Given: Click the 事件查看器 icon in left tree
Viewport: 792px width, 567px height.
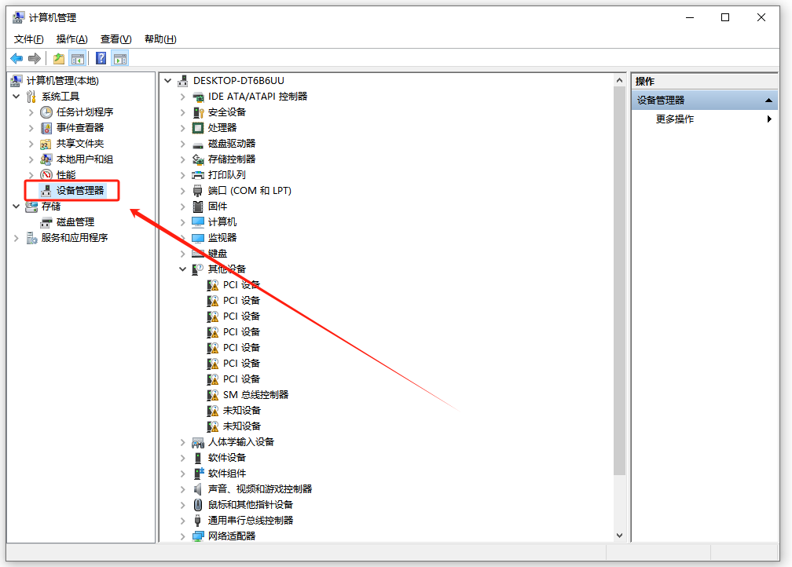Looking at the screenshot, I should click(46, 127).
